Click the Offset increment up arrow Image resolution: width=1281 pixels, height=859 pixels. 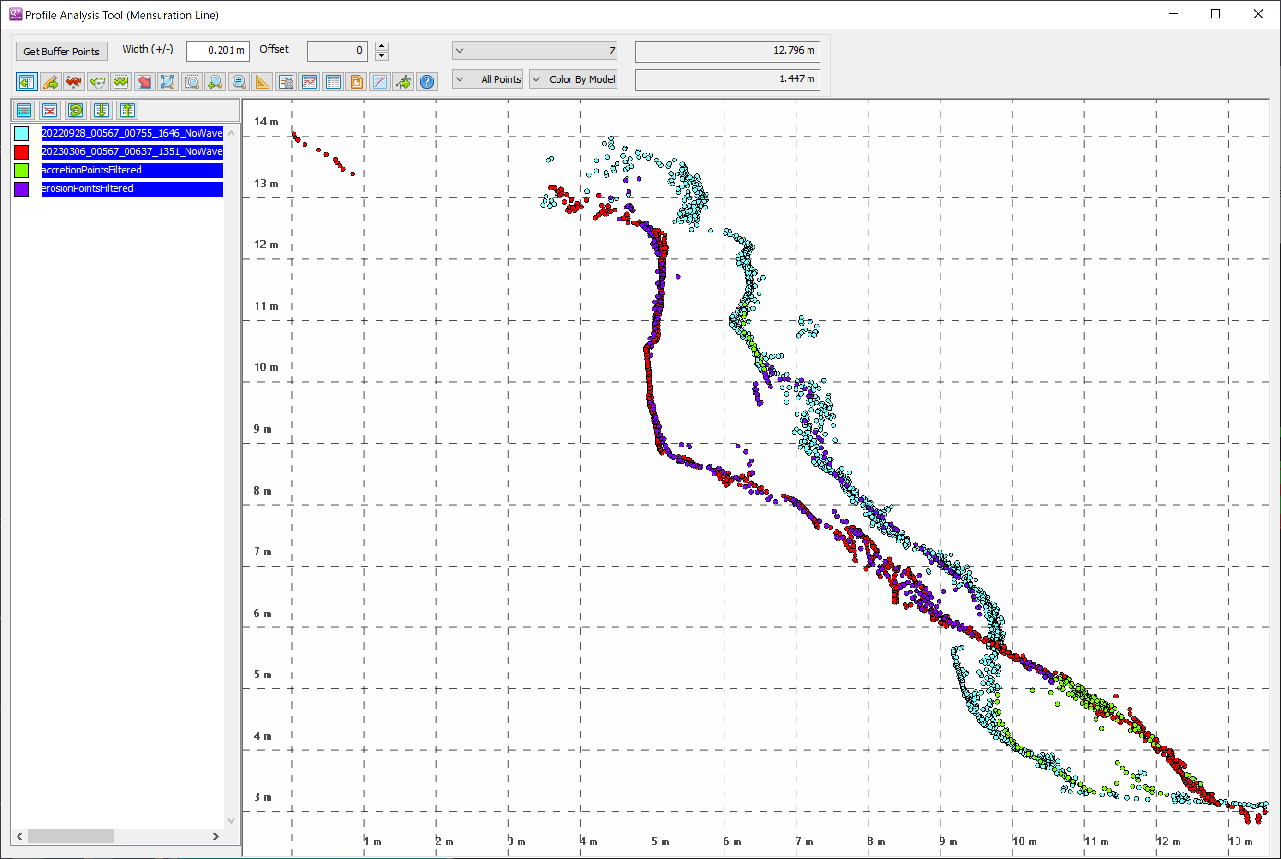click(x=381, y=46)
